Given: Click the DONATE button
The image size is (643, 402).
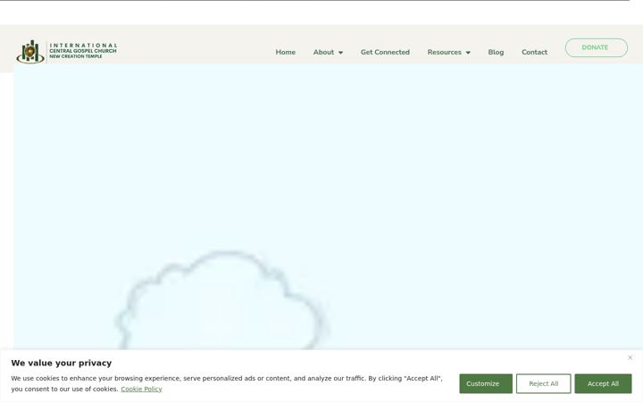Looking at the screenshot, I should click(x=597, y=47).
